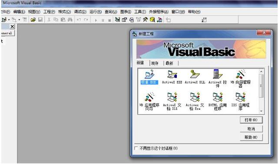Open the Properties Window toolbar icon
278x164 pixels.
point(125,20)
